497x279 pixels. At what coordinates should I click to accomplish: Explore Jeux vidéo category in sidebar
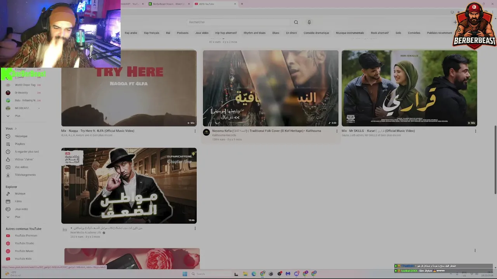21,209
